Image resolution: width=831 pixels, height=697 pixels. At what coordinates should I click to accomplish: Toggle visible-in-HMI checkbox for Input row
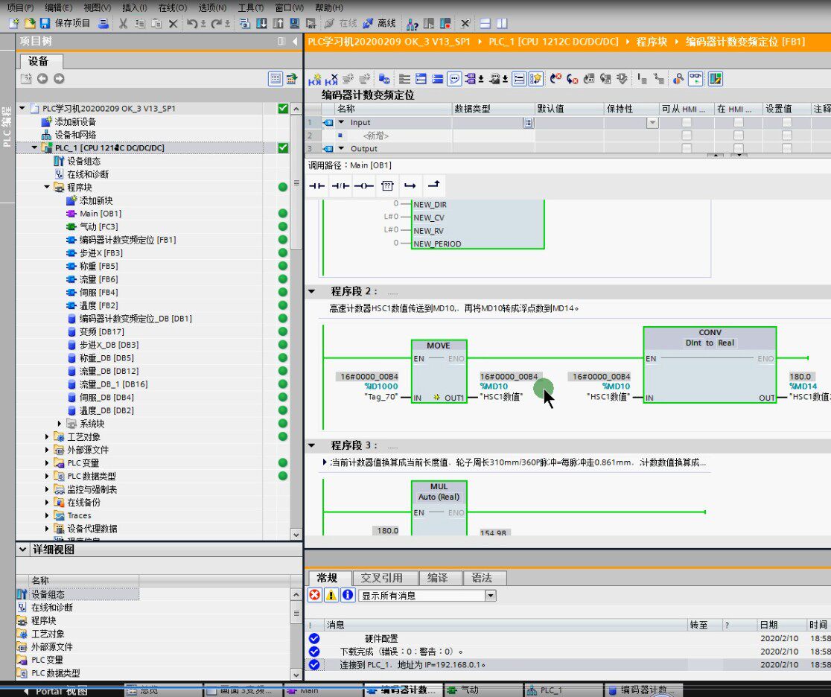point(738,122)
